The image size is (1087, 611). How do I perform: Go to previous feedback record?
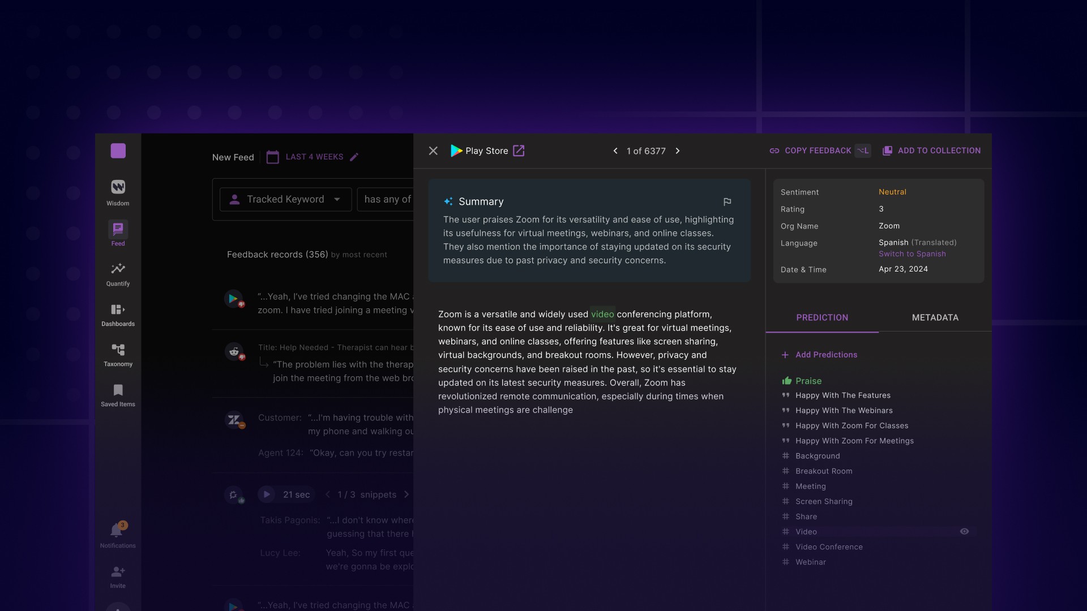(615, 150)
